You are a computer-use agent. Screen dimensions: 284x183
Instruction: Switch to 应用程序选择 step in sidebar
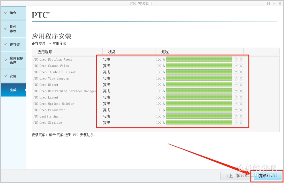point(13,60)
